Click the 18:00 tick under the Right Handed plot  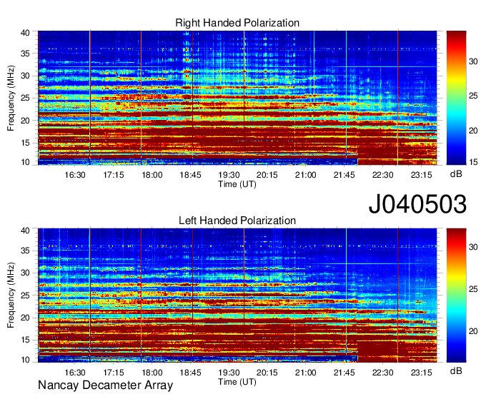152,175
